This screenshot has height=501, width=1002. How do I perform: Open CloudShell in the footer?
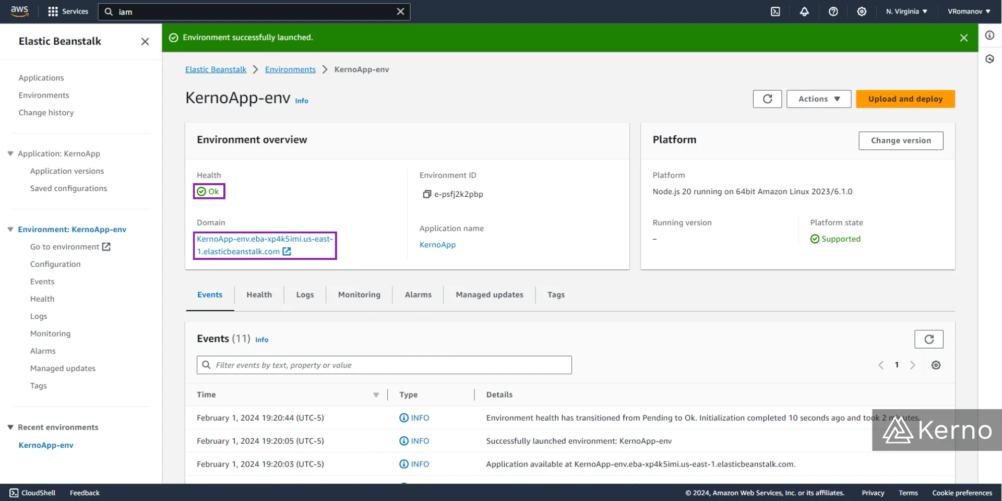[x=32, y=493]
